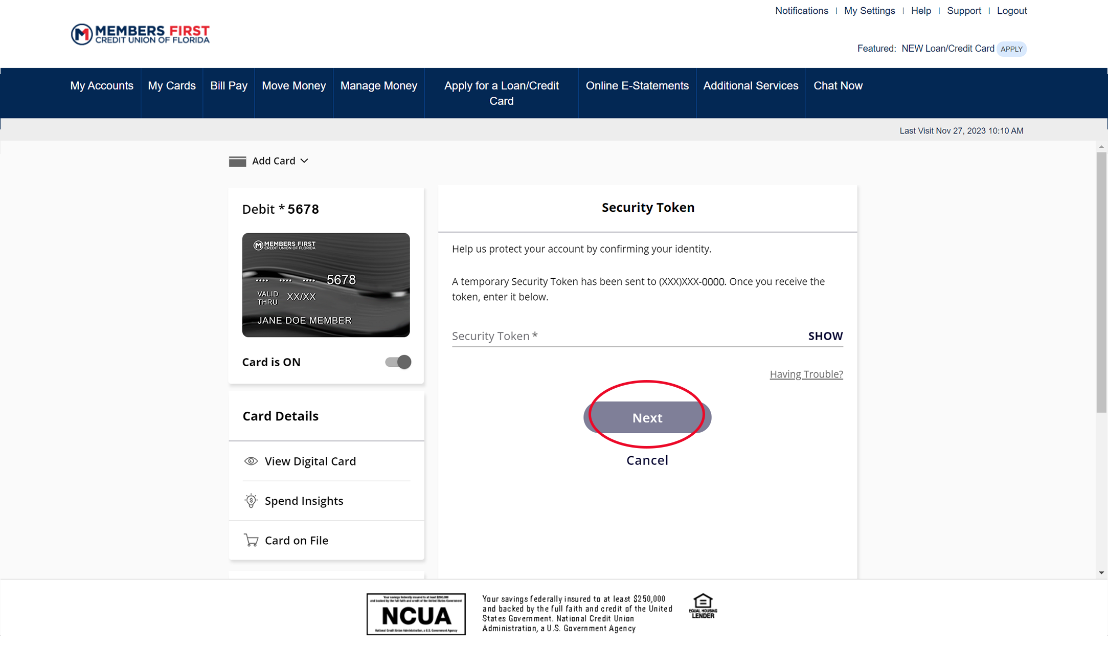Toggle the Card is ON switch

pyautogui.click(x=398, y=362)
